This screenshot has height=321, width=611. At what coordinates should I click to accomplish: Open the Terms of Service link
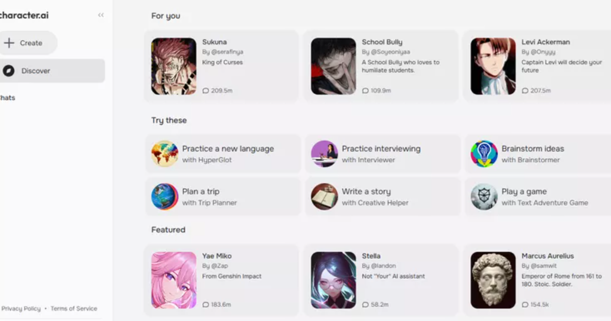tap(74, 309)
